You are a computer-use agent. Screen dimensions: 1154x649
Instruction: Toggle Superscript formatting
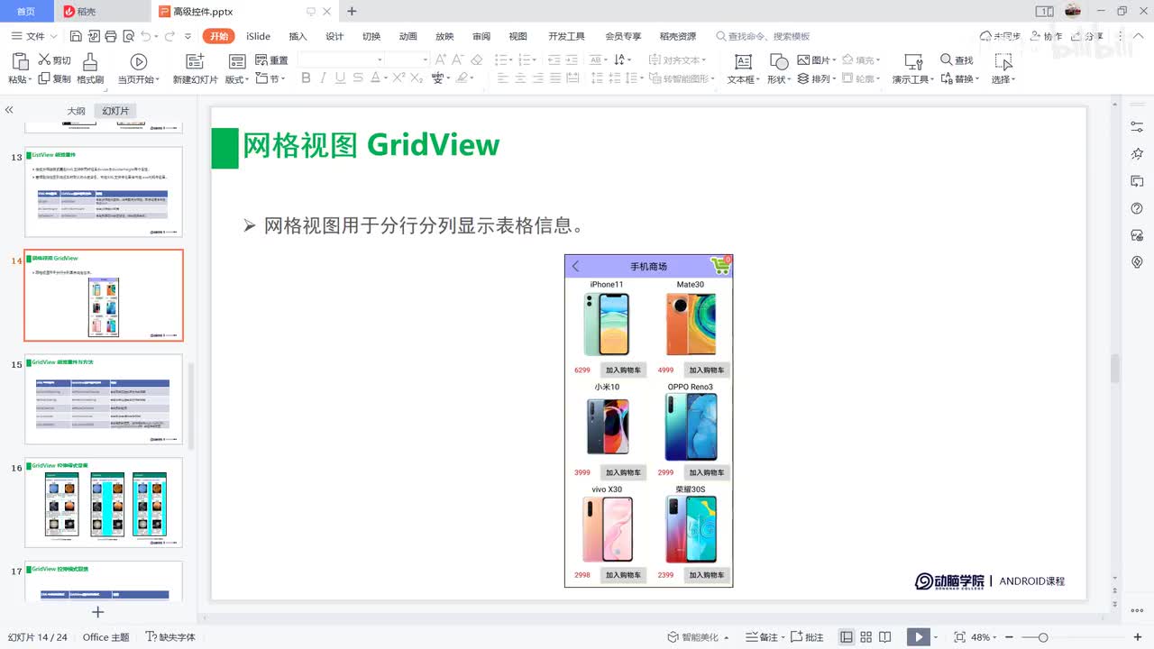point(399,78)
